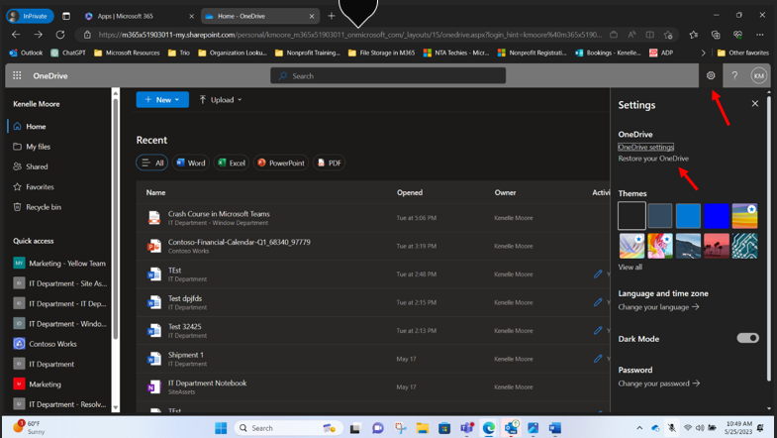
Task: Click edit pencil icon for Test 32425
Action: pos(598,330)
